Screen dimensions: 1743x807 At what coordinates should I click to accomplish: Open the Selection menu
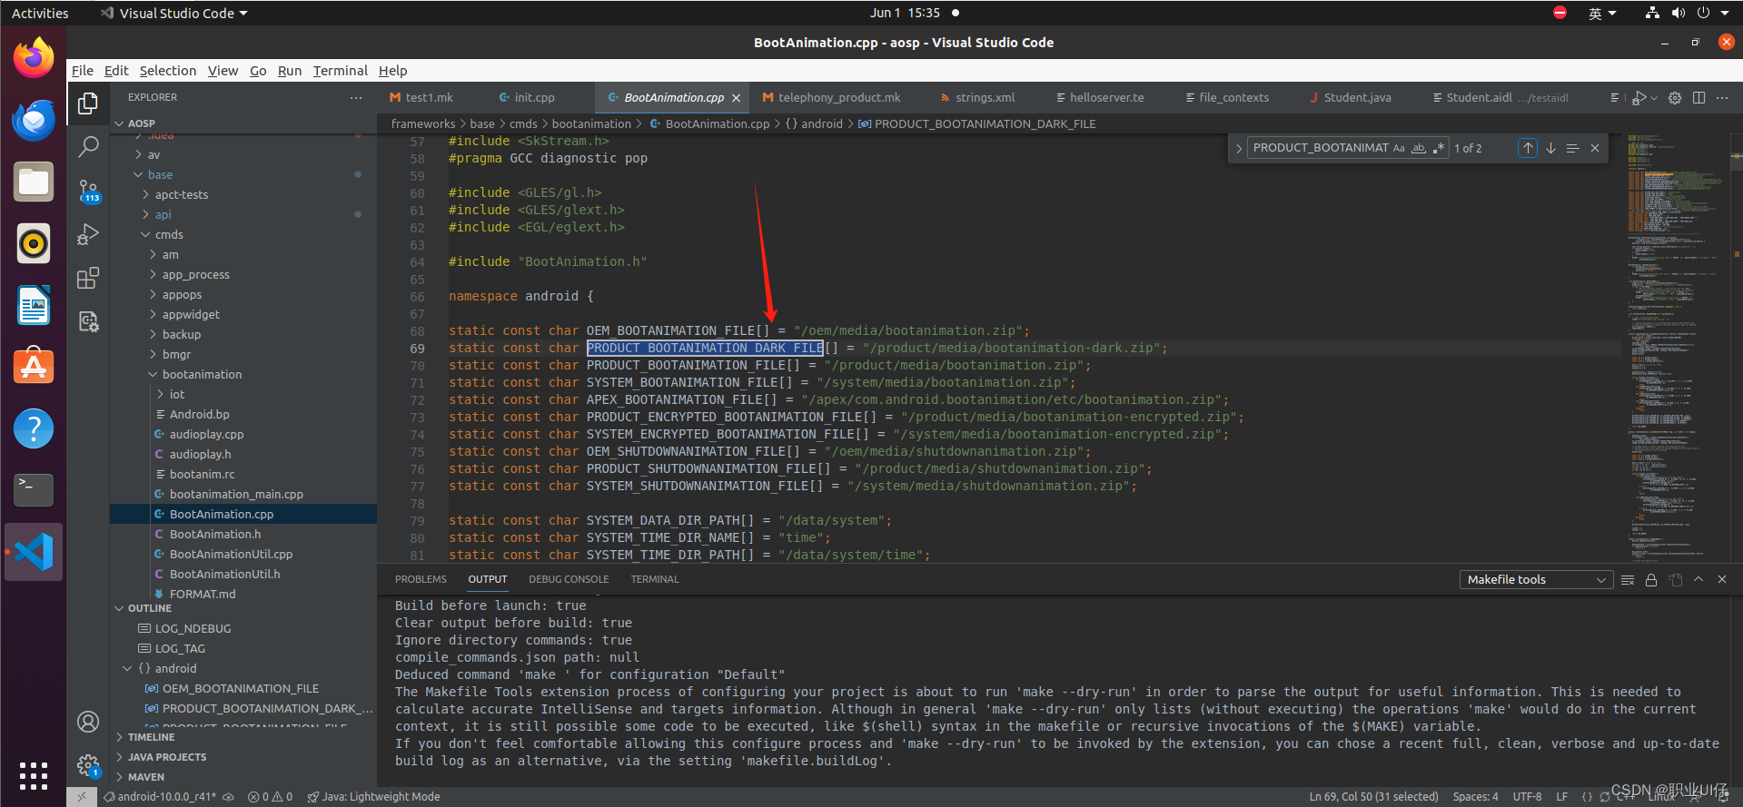pyautogui.click(x=167, y=71)
